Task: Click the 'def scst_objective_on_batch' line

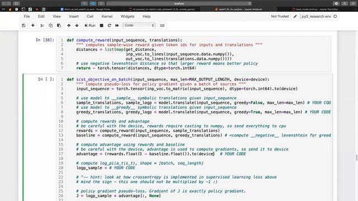Action: click(x=168, y=79)
